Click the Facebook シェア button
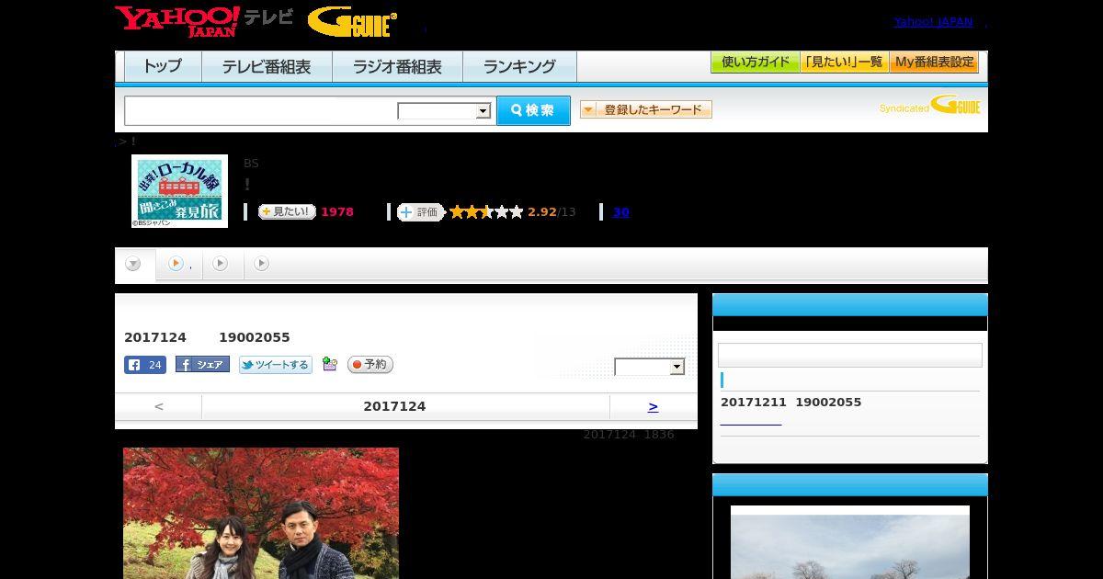Image resolution: width=1103 pixels, height=579 pixels. click(202, 365)
